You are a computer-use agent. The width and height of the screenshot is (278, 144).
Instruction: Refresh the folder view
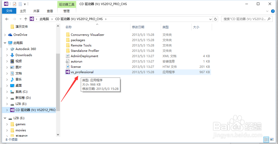216,19
